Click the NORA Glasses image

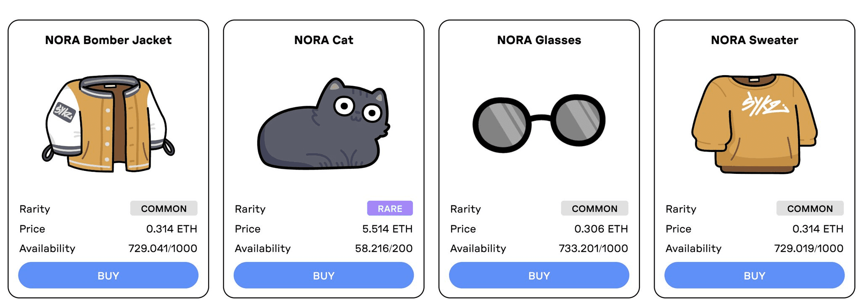[539, 123]
